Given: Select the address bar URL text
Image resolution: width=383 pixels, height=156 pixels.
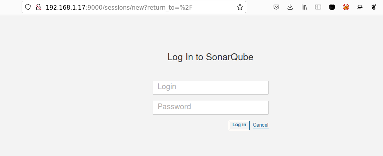Looking at the screenshot, I should [119, 7].
